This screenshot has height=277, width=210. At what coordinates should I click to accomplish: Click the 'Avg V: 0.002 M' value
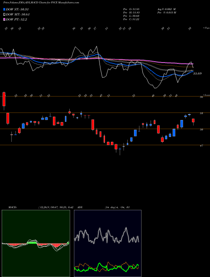(166, 9)
